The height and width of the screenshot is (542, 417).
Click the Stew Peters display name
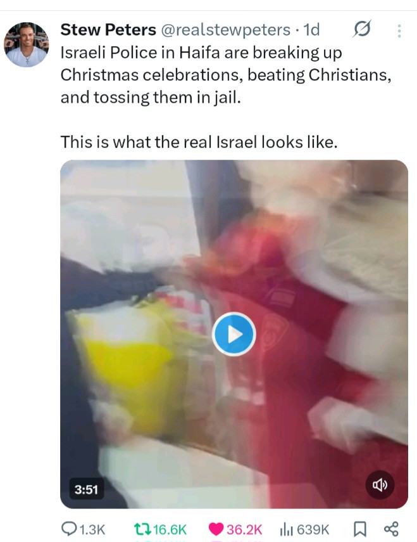coord(108,30)
